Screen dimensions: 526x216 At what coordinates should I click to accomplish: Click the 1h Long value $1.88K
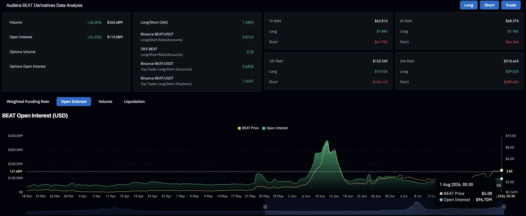(382, 31)
